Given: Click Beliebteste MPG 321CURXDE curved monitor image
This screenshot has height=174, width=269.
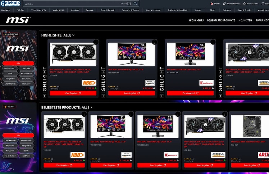Looking at the screenshot, I should click(111, 126).
